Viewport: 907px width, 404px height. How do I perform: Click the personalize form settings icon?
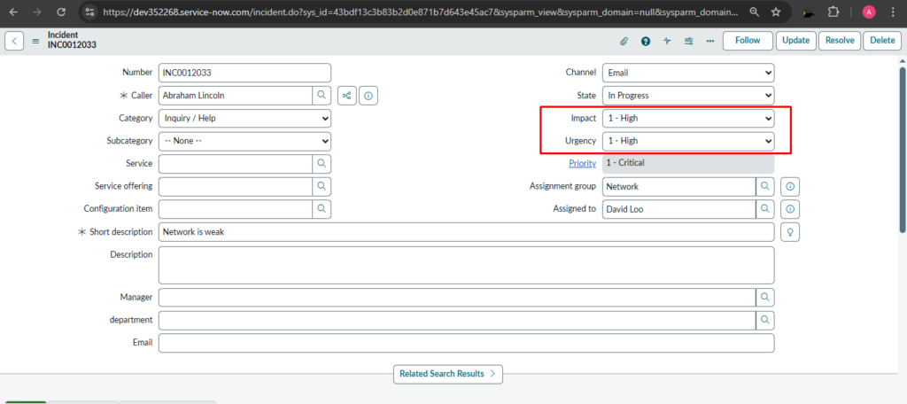pos(688,41)
